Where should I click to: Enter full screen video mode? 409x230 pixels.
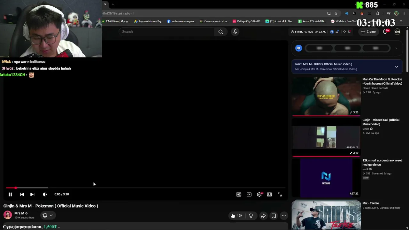tap(280, 194)
